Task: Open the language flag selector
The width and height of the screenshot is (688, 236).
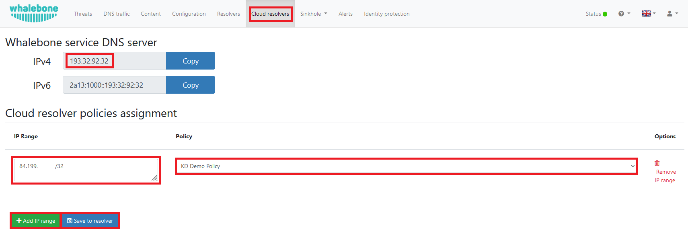Action: 648,14
